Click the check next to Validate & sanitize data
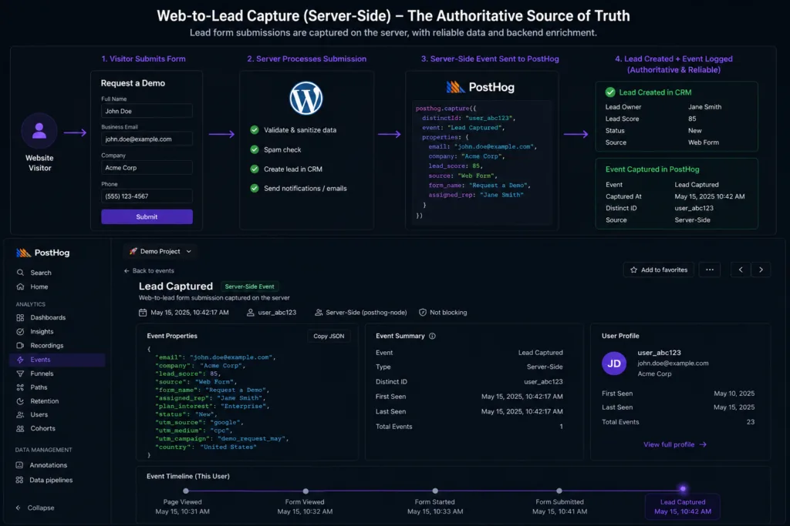Image resolution: width=790 pixels, height=526 pixels. 255,129
